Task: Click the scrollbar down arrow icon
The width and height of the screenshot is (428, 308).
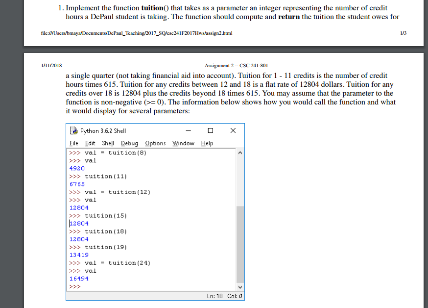Action: click(x=239, y=286)
